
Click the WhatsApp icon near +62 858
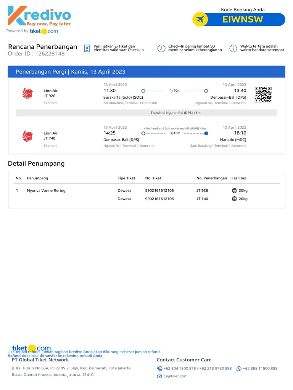239,368
